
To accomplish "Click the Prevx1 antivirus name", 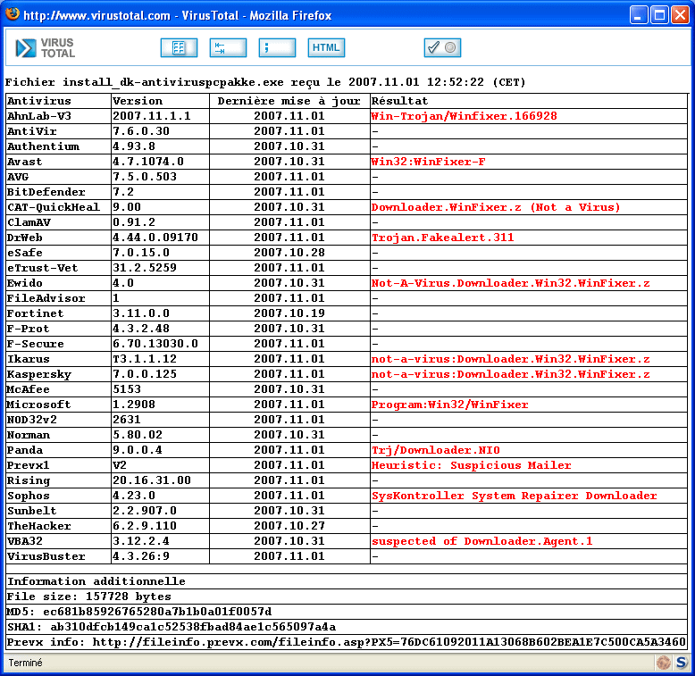I will point(29,465).
